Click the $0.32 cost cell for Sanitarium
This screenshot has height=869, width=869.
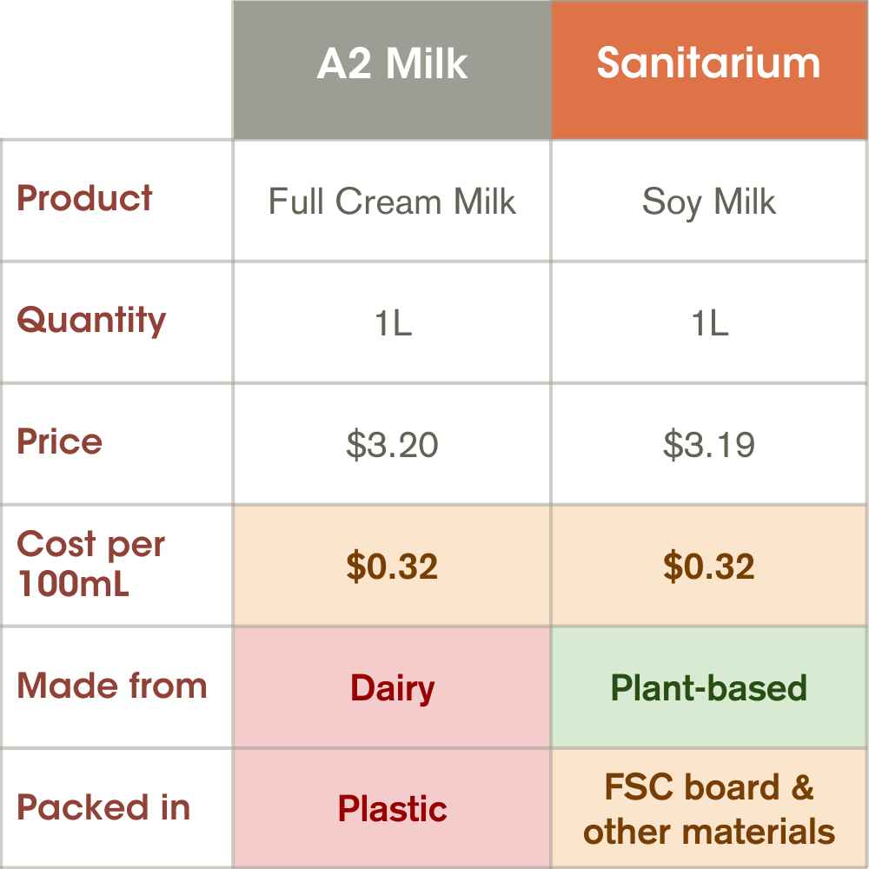click(708, 567)
